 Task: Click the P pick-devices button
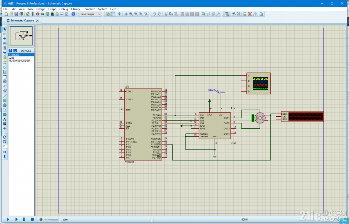pos(10,51)
